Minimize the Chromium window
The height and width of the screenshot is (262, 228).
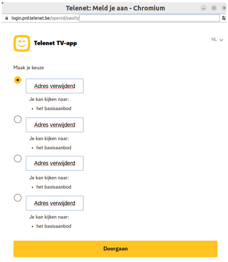click(x=203, y=8)
